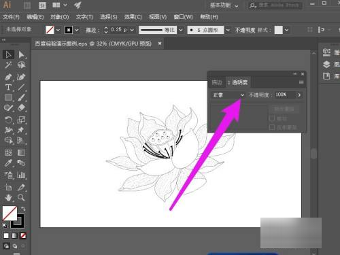Select the Curvature tool
This screenshot has width=340, height=255.
[x=21, y=77]
